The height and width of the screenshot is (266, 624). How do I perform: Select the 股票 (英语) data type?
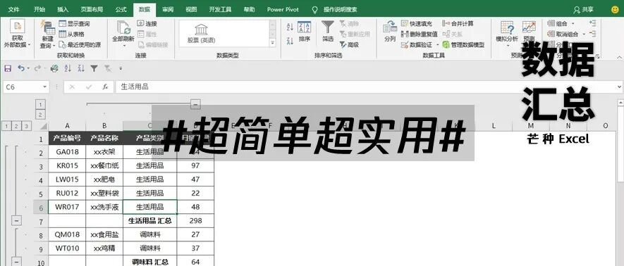[x=201, y=33]
